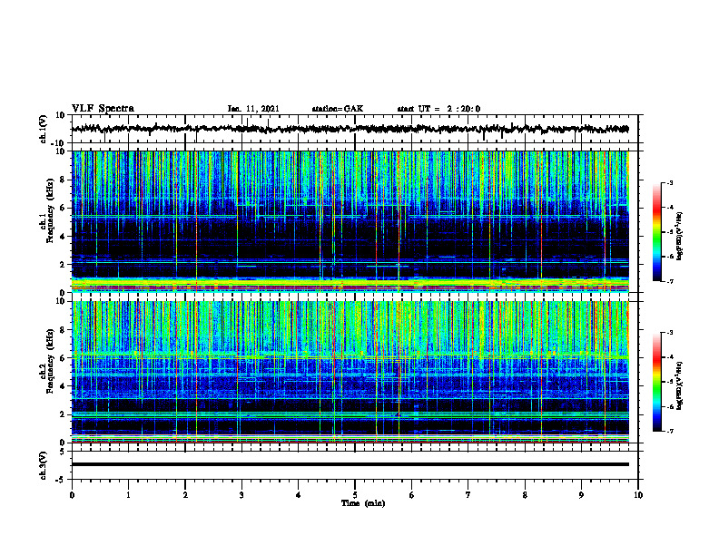The image size is (719, 555).
Task: Click the time axis tick label "8"
Action: pyautogui.click(x=525, y=495)
